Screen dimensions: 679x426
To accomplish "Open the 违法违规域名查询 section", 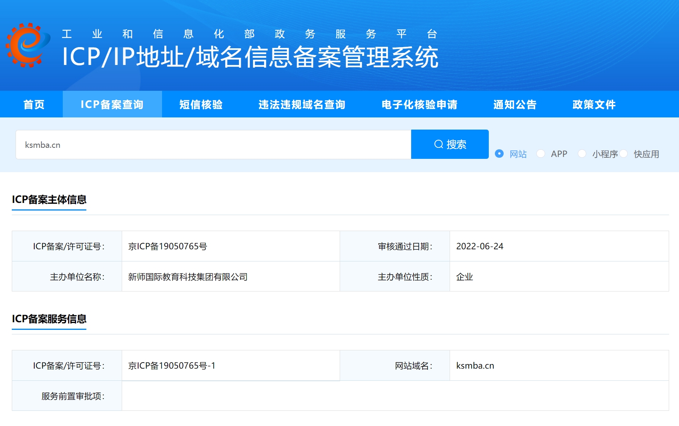I will pyautogui.click(x=302, y=105).
